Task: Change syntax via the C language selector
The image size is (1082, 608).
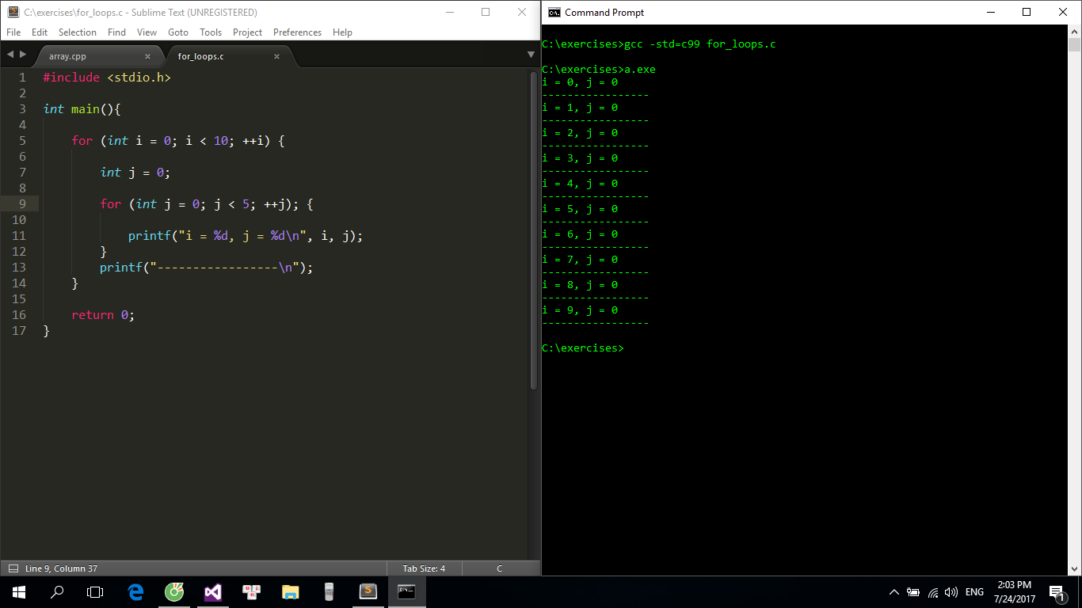Action: [499, 568]
